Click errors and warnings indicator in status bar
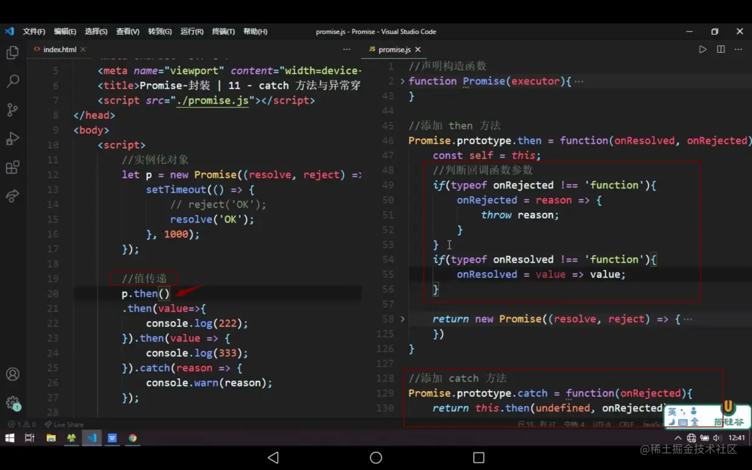This screenshot has height=470, width=752. 22,425
